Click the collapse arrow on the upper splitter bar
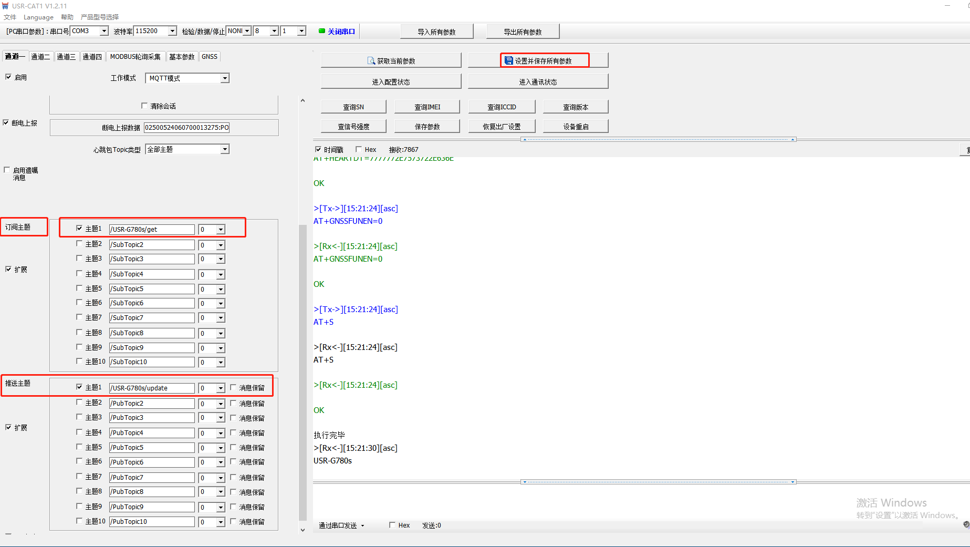Screen dimensions: 970x547 coord(524,140)
